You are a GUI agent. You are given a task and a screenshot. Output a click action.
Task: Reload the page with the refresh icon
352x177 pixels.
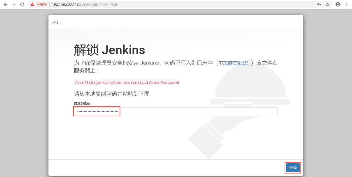pyautogui.click(x=22, y=4)
